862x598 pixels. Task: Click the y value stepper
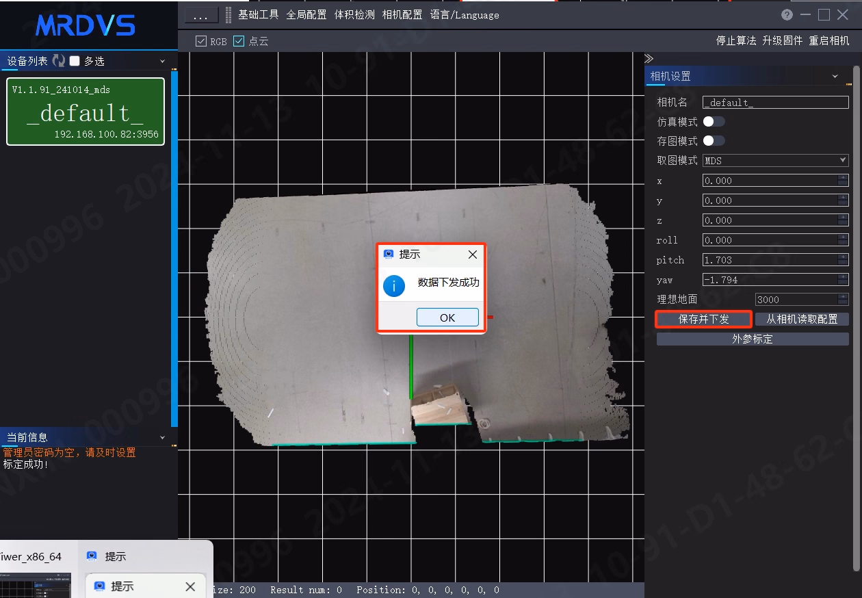point(843,200)
